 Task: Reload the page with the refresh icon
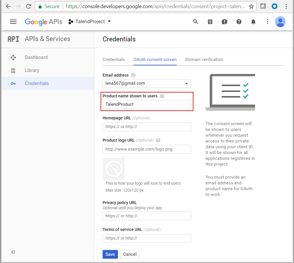tap(29, 6)
